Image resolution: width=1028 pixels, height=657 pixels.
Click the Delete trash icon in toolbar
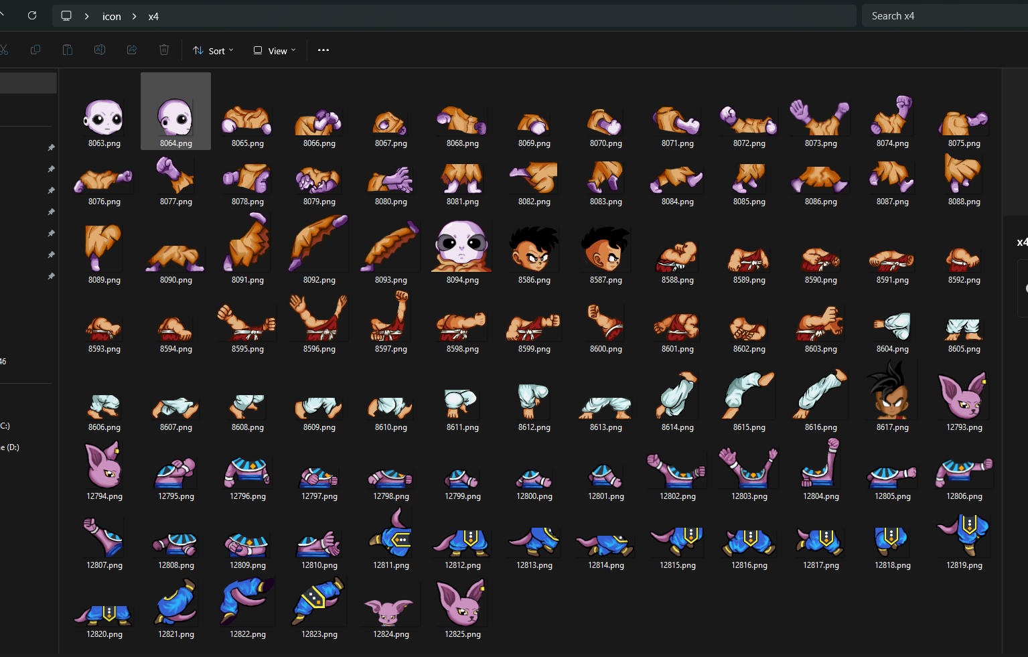pos(164,50)
